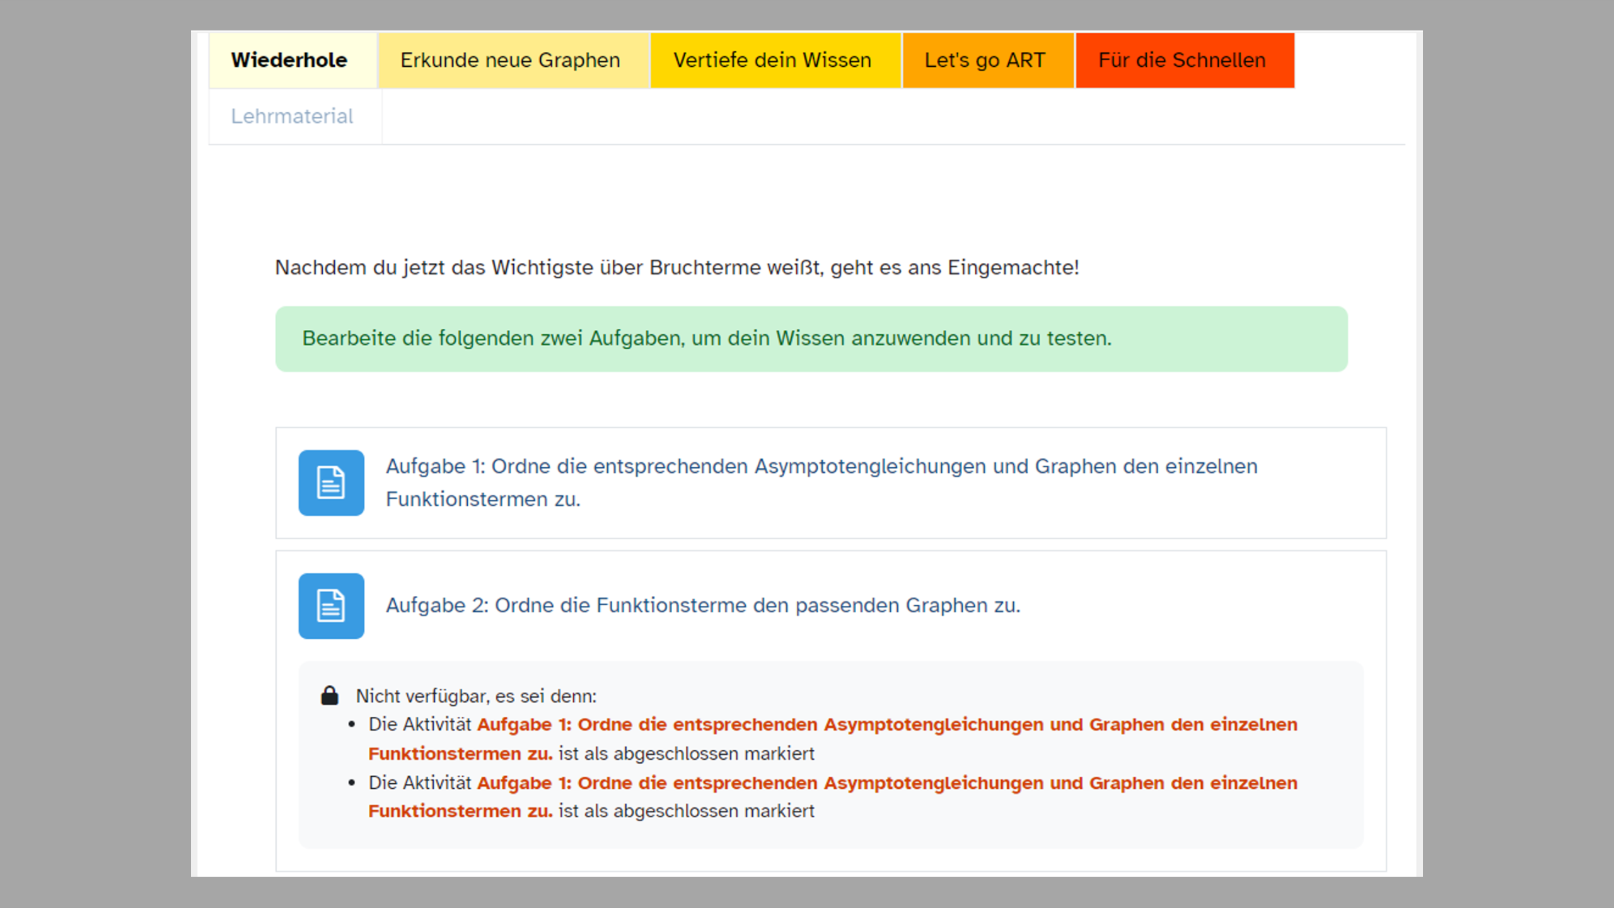Go to the Let's go ART tab

984,60
